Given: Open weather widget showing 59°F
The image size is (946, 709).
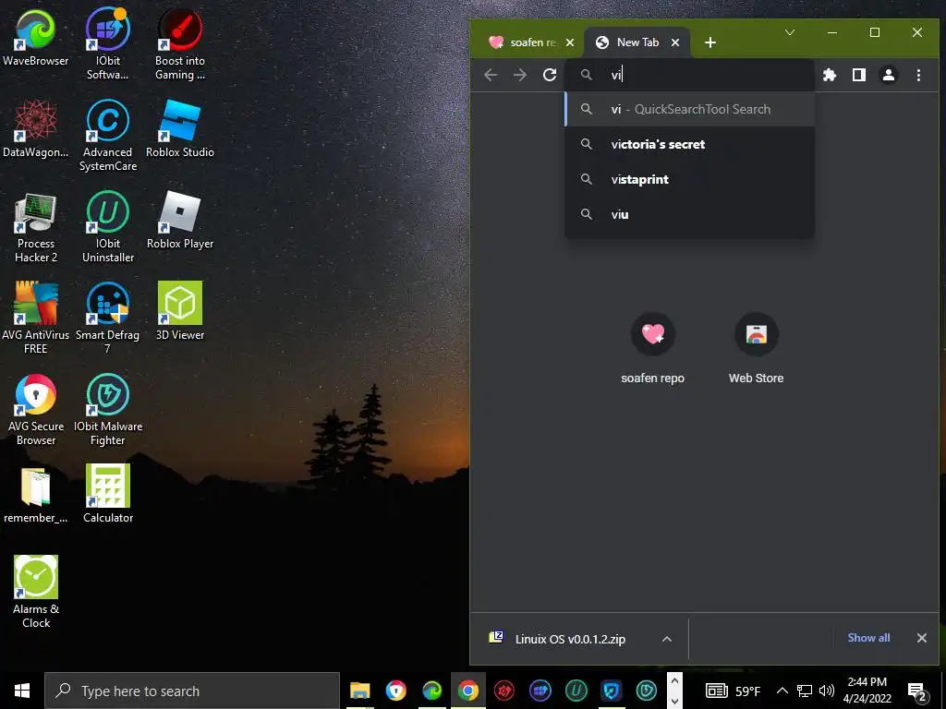Looking at the screenshot, I should 733,691.
